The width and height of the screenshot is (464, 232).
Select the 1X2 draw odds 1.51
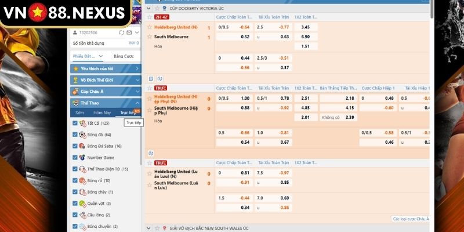(306, 46)
